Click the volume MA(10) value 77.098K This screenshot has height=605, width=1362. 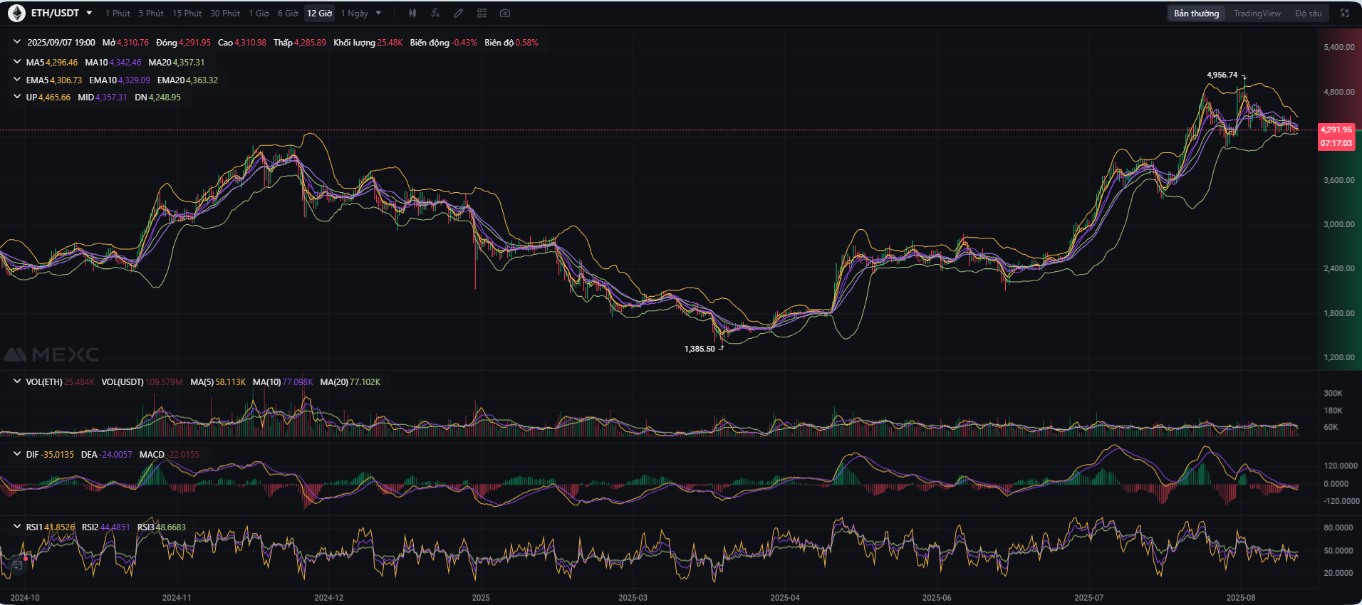pyautogui.click(x=298, y=382)
